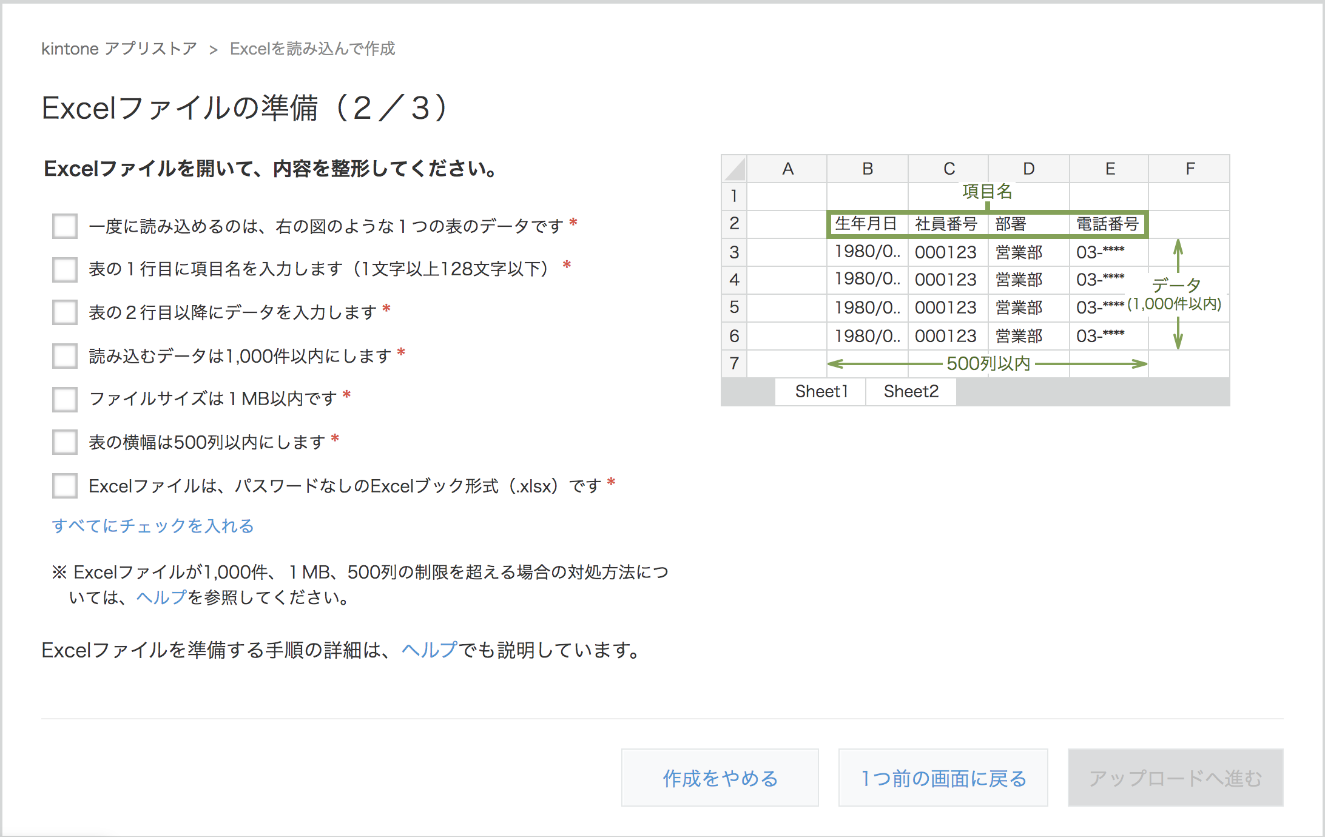
Task: Check the 'ファイルサイズは1MB以内' checkbox
Action: [65, 399]
